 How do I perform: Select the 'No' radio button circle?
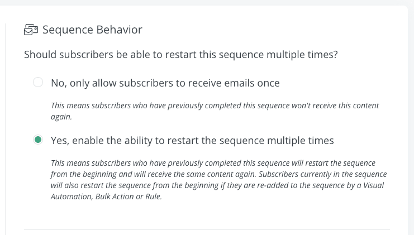pos(38,82)
